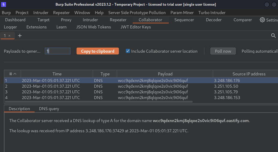Viewport: 278px width, 152px height.
Task: Open the Project menu
Action: (22, 13)
